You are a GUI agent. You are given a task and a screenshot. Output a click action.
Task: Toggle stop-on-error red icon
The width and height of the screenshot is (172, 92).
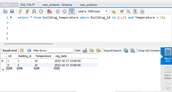(49, 11)
